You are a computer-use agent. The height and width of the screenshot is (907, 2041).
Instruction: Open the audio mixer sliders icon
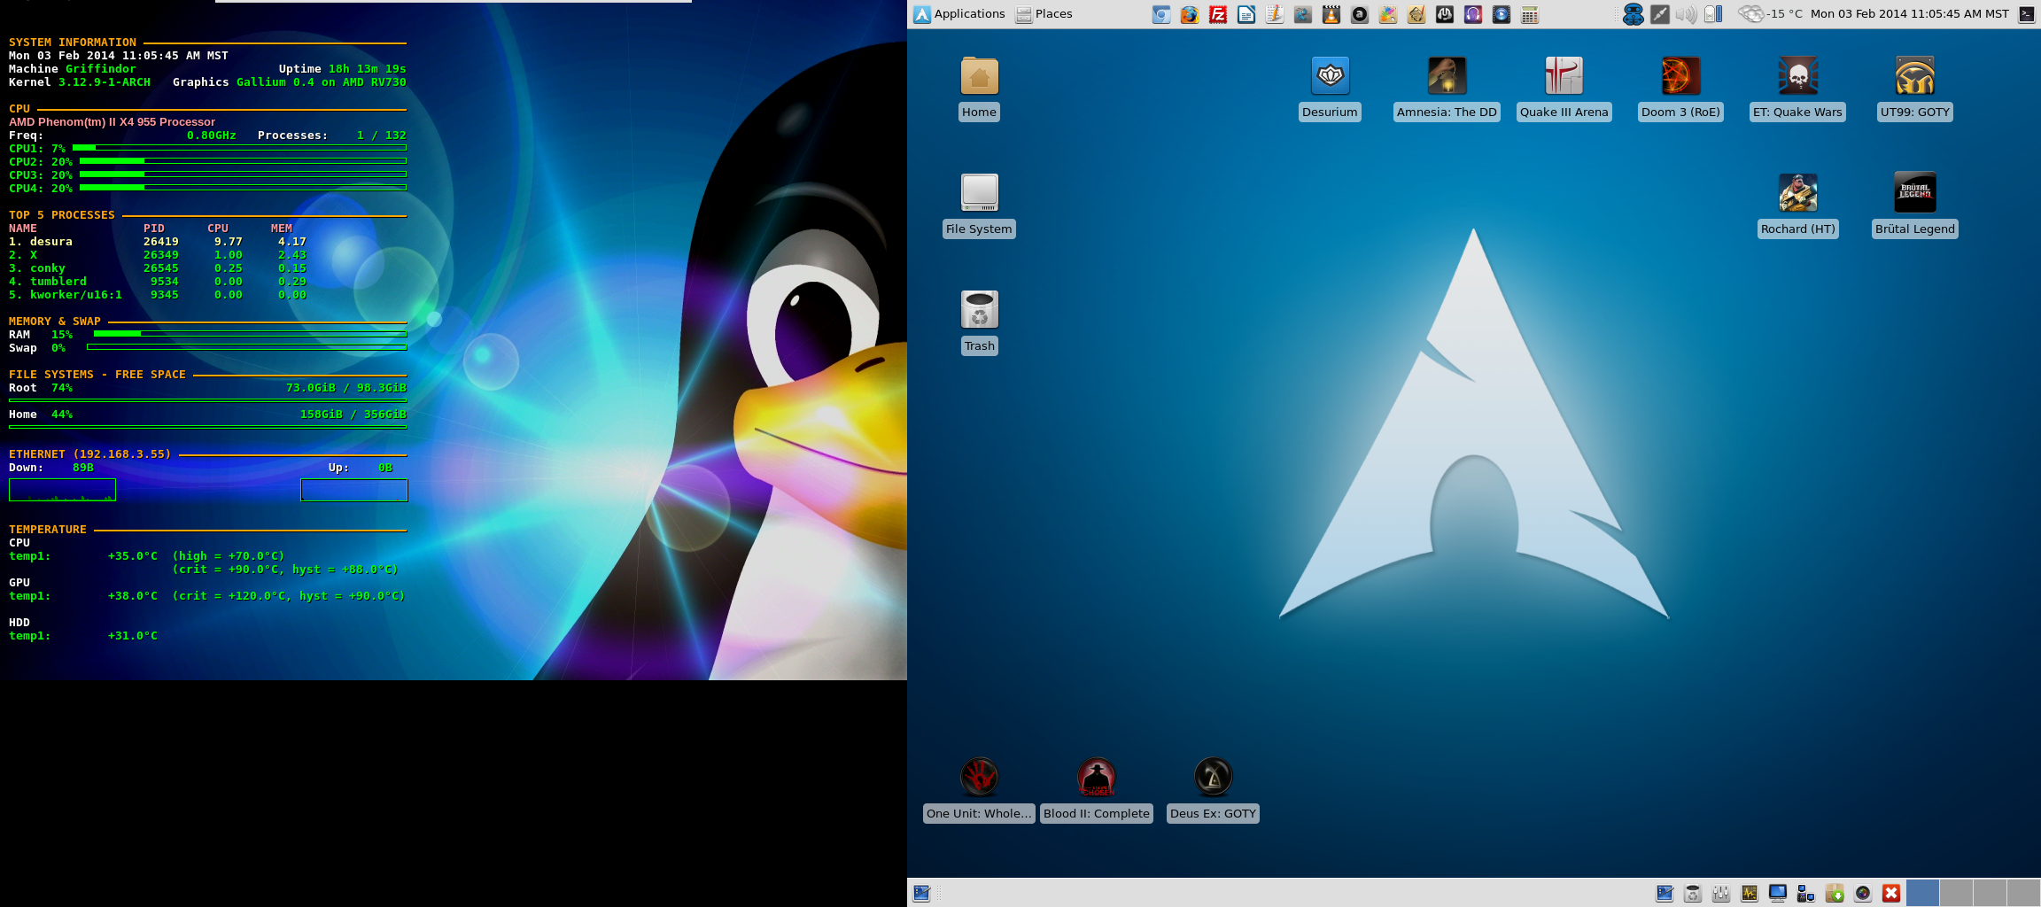[1721, 893]
